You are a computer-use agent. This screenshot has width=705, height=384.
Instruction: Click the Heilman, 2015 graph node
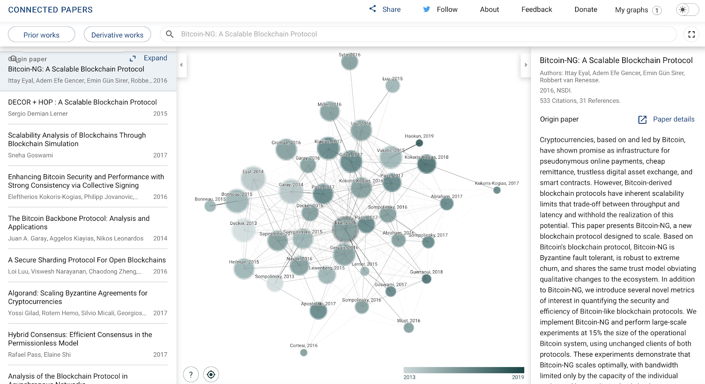[x=244, y=269]
